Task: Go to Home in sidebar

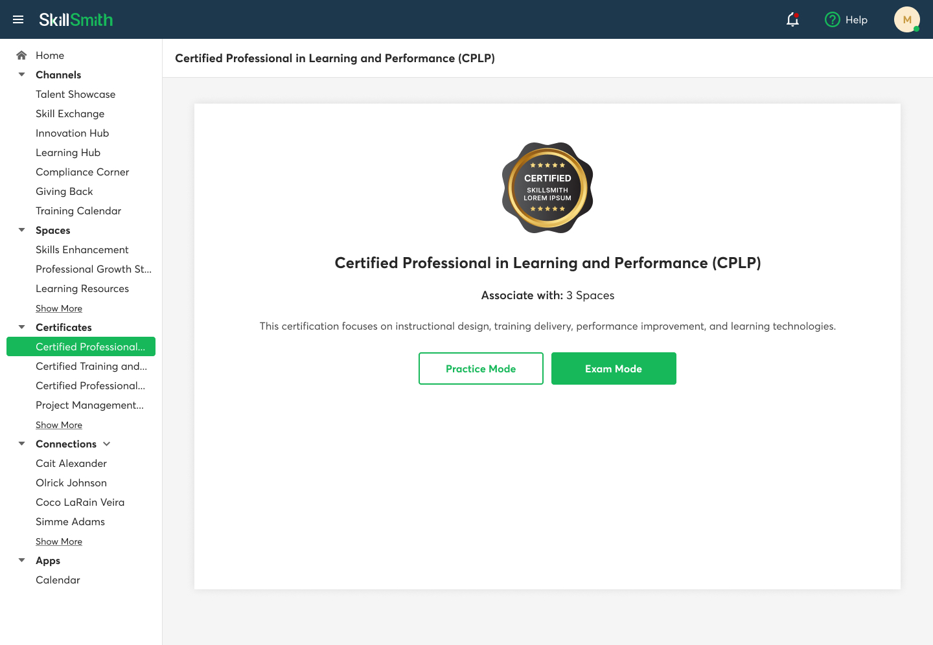Action: (50, 55)
